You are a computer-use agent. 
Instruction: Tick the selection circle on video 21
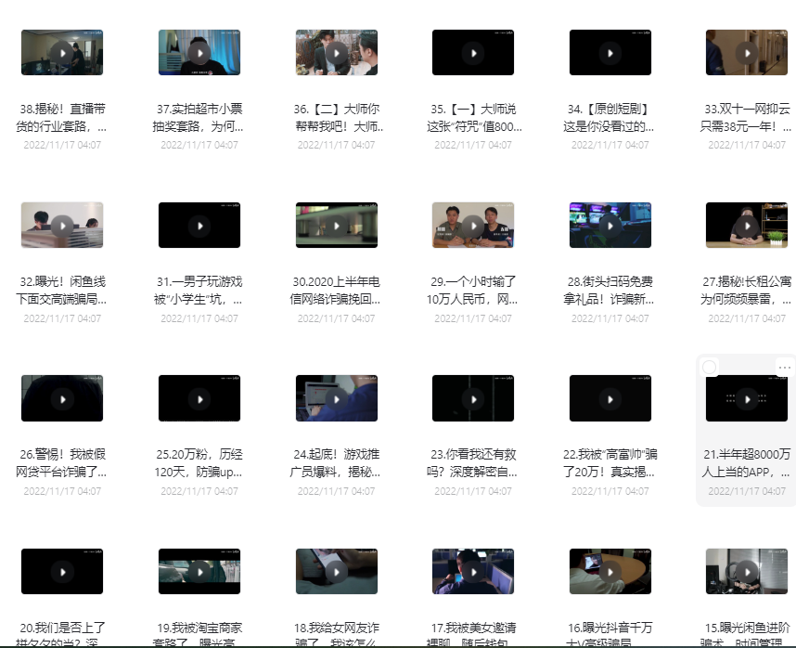tap(710, 368)
